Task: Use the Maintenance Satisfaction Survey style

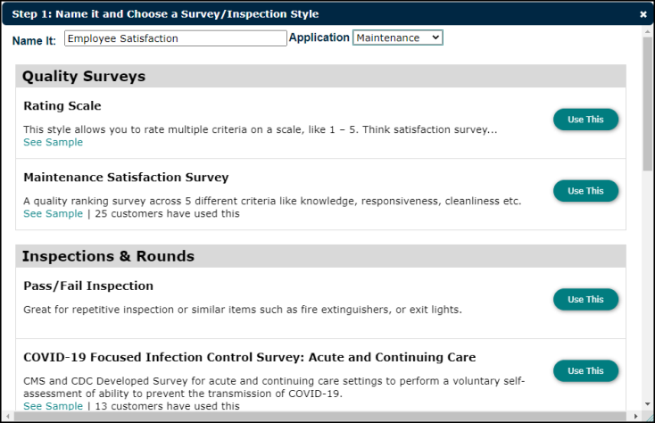Action: (x=585, y=191)
